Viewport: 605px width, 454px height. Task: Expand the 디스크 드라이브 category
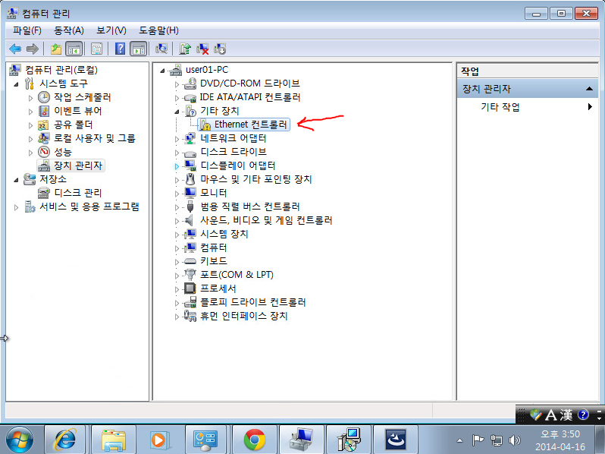(177, 153)
